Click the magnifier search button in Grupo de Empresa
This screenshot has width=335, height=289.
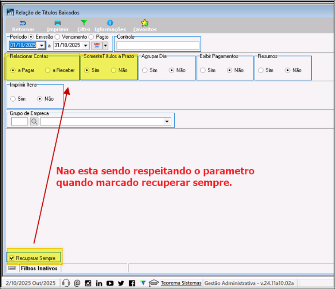tap(34, 121)
